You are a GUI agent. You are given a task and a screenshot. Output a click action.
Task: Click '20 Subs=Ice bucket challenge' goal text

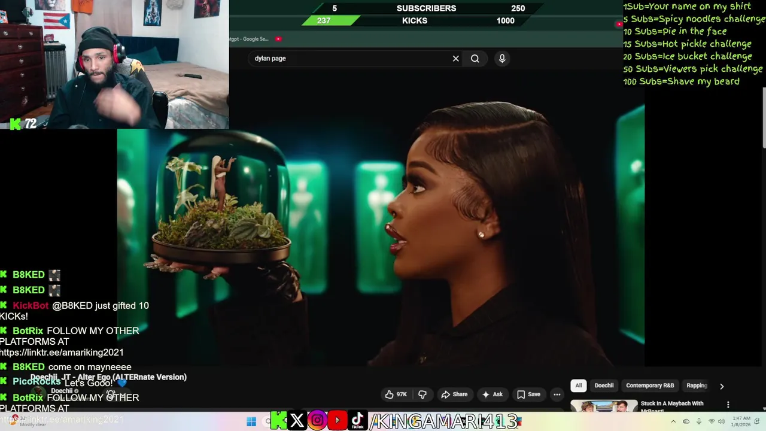tap(688, 56)
